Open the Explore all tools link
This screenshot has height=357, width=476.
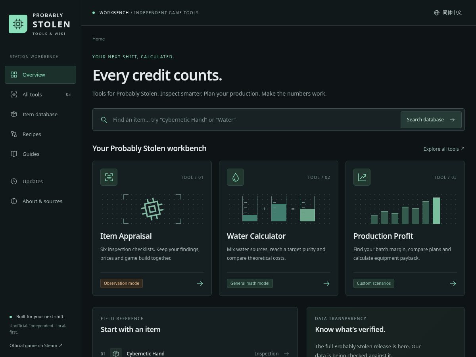[x=444, y=149]
